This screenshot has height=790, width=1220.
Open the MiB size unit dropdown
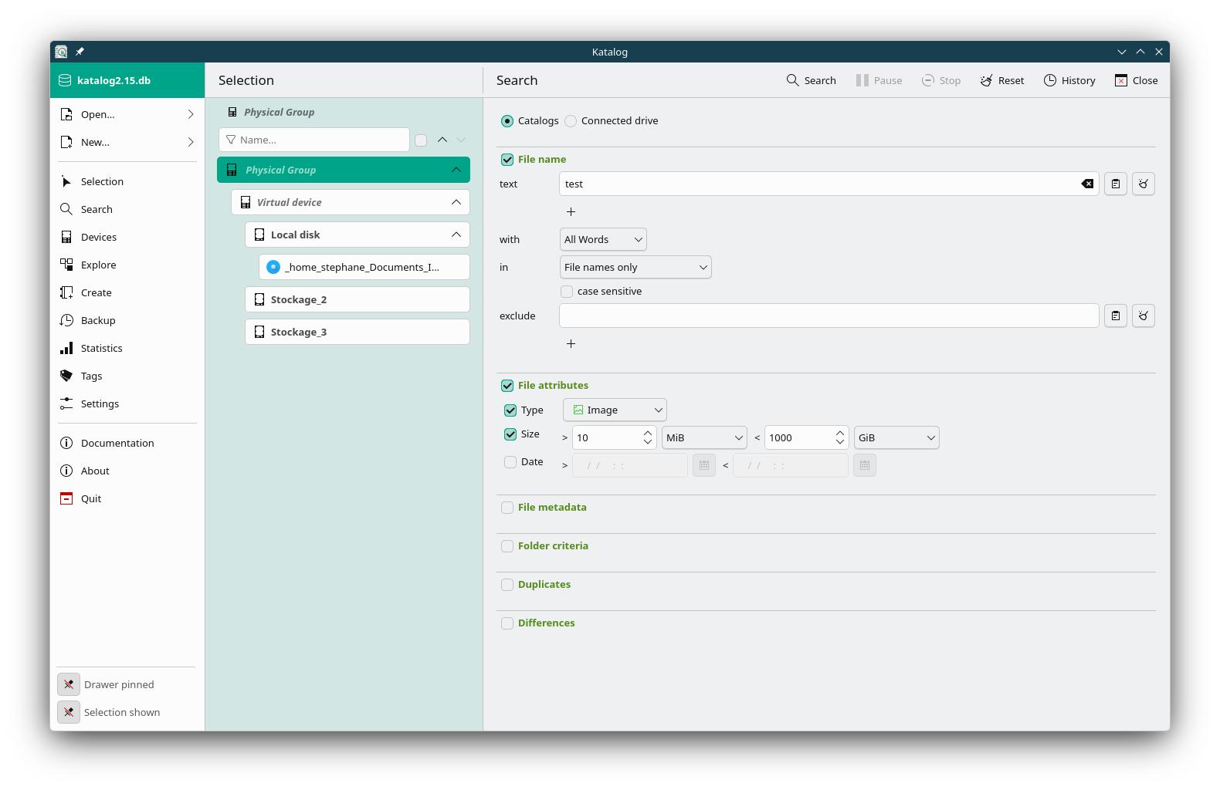click(x=704, y=437)
